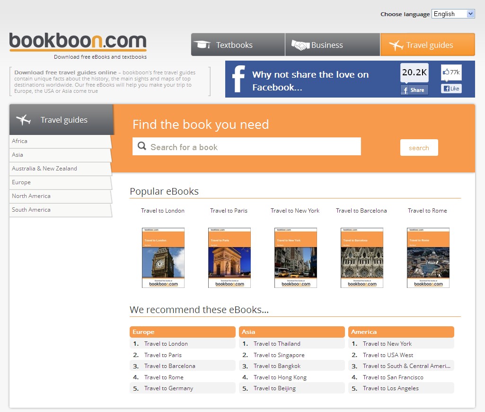Click the Travel guides sidebar header

click(62, 119)
